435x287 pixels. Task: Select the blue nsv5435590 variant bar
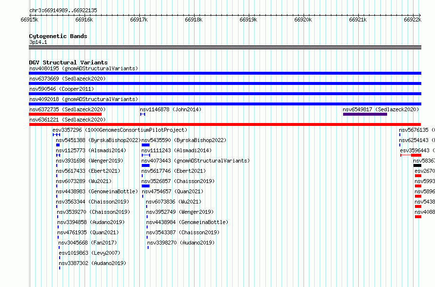(x=146, y=145)
